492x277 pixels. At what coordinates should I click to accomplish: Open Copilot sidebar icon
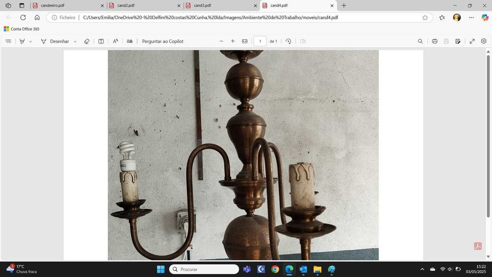pyautogui.click(x=485, y=18)
